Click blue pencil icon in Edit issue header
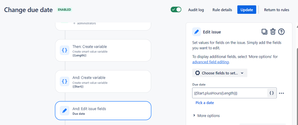 tap(197, 32)
